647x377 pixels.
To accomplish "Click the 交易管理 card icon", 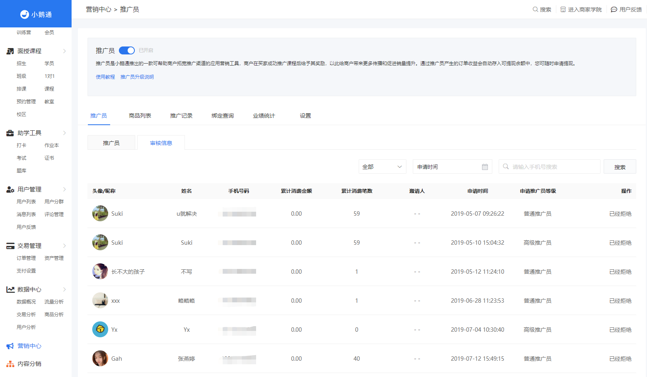I will 10,246.
